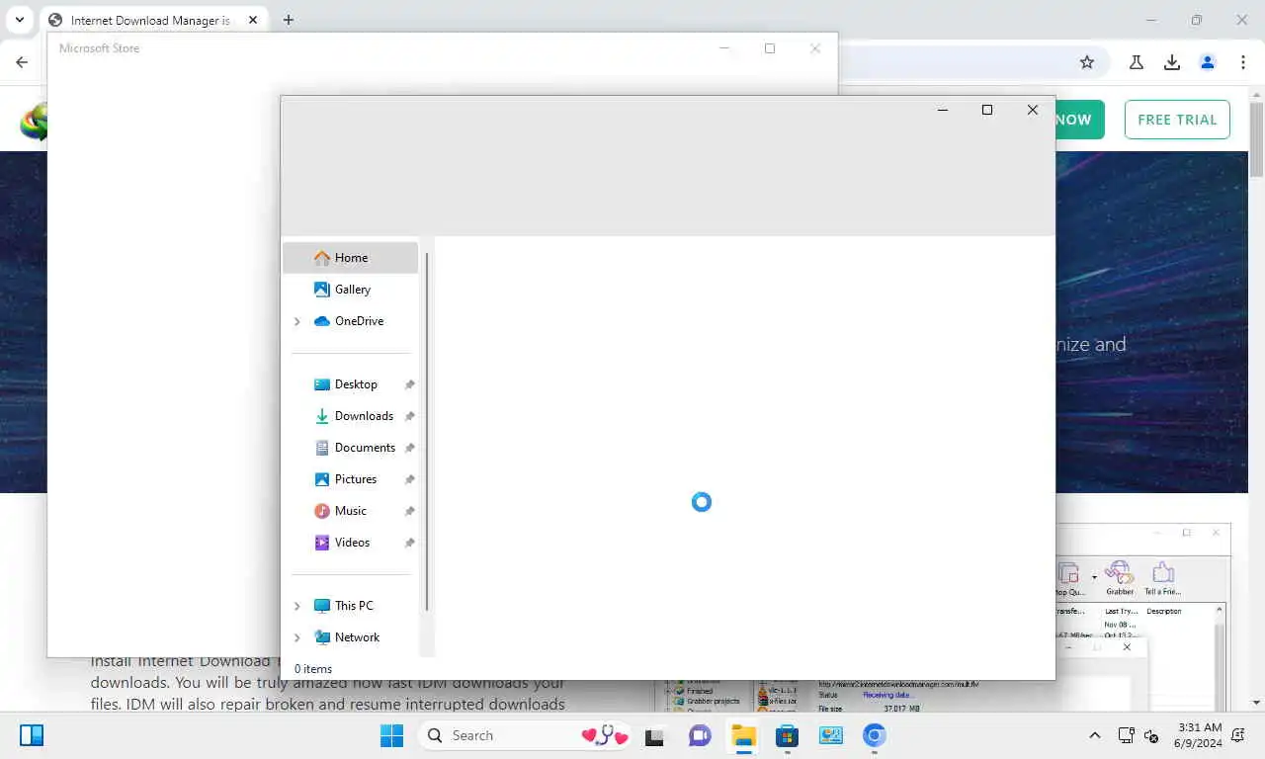Open the pinned Videos folder
This screenshot has height=759, width=1265.
click(x=350, y=543)
